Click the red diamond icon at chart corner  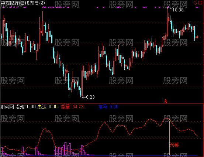click(195, 3)
